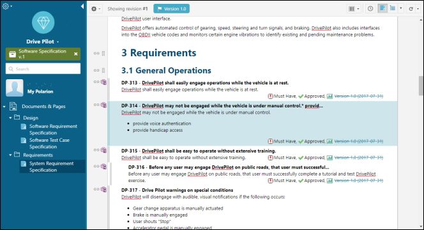Click work item icon beside DP-316

point(103,166)
